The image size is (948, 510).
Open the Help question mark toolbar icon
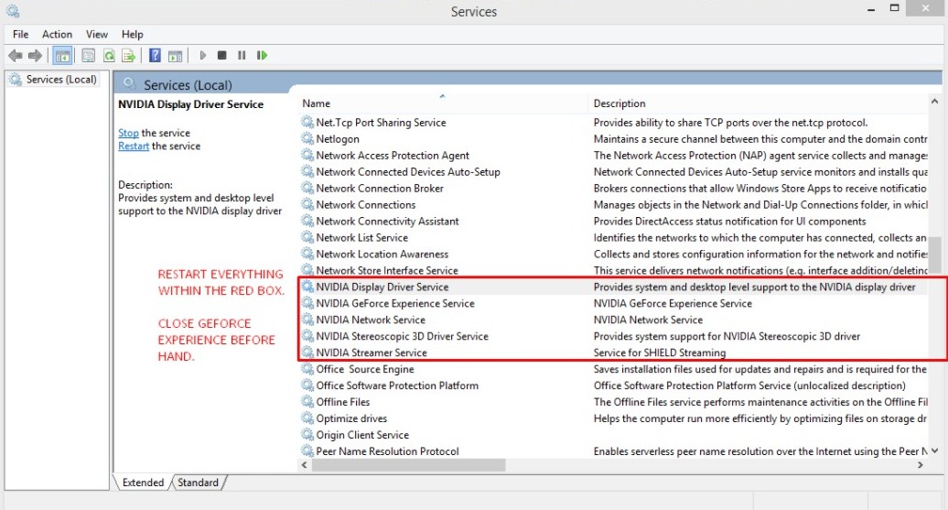155,56
